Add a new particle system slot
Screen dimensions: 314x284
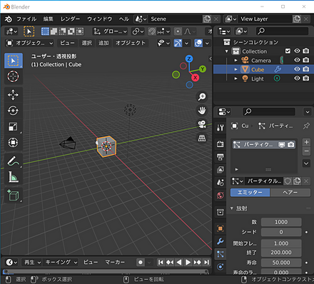pos(306,142)
